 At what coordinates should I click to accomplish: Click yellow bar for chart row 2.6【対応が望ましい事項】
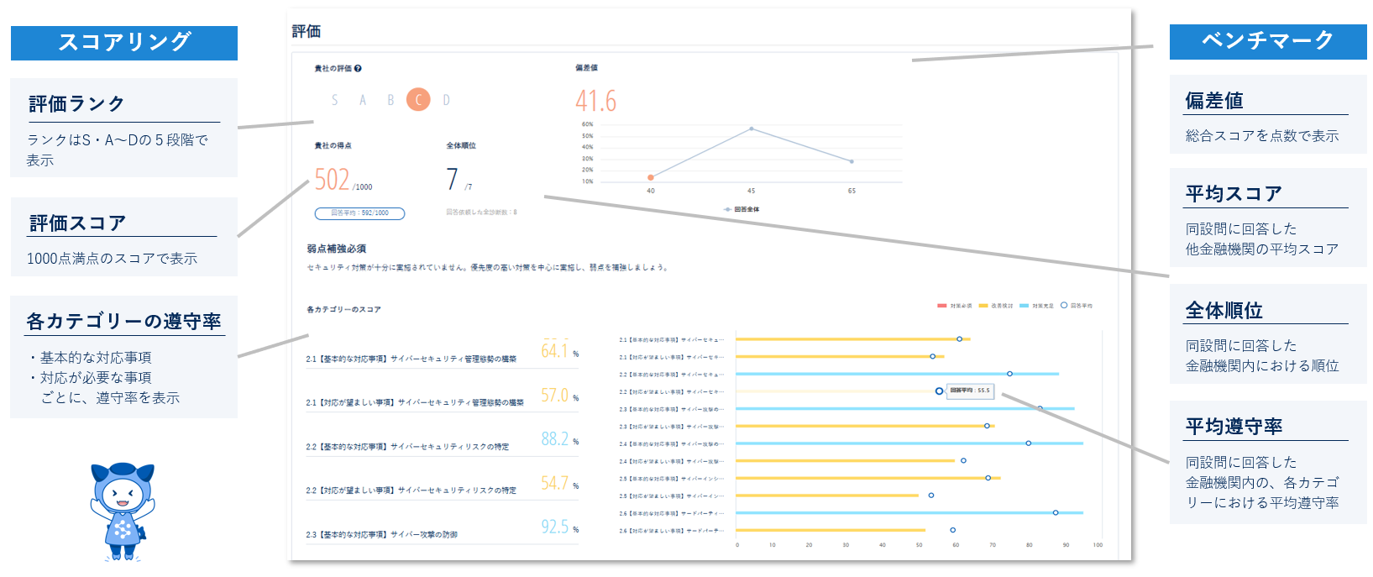tap(831, 530)
